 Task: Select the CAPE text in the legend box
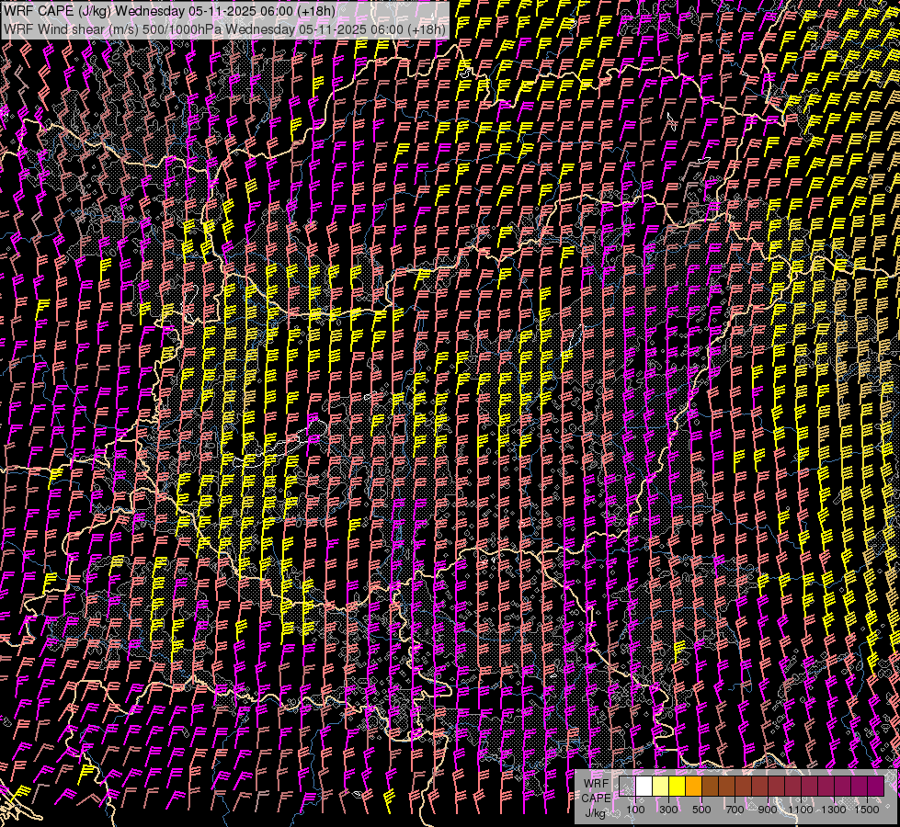point(596,798)
